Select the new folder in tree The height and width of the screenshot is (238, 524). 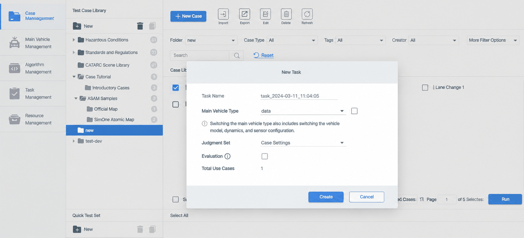[114, 130]
